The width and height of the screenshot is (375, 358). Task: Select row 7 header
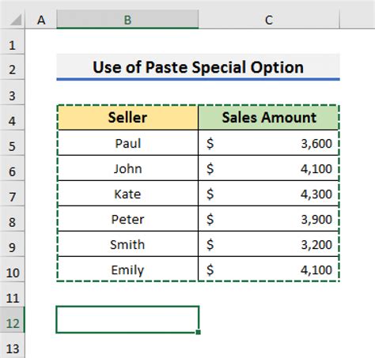coord(13,194)
